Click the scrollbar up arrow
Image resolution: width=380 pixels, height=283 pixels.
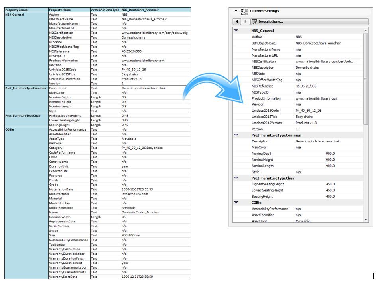(x=366, y=31)
